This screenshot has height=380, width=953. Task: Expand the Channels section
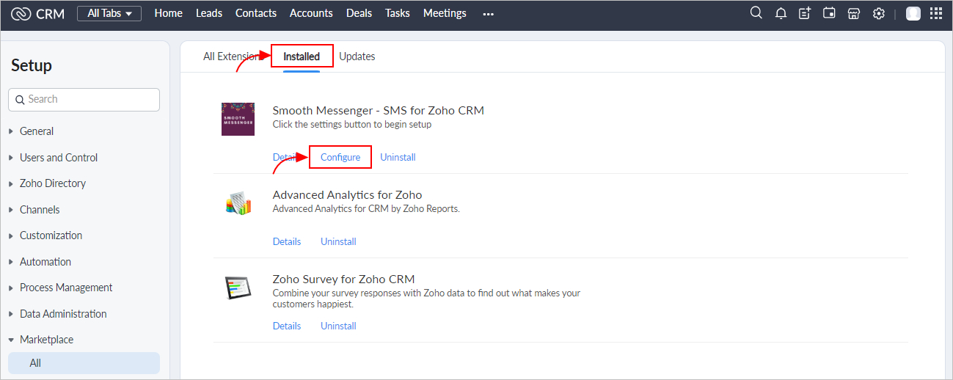coord(34,210)
